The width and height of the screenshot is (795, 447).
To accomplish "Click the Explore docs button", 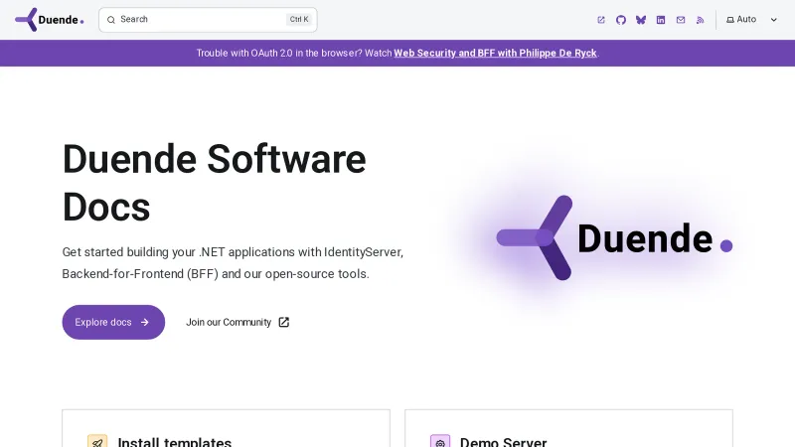I will click(113, 322).
